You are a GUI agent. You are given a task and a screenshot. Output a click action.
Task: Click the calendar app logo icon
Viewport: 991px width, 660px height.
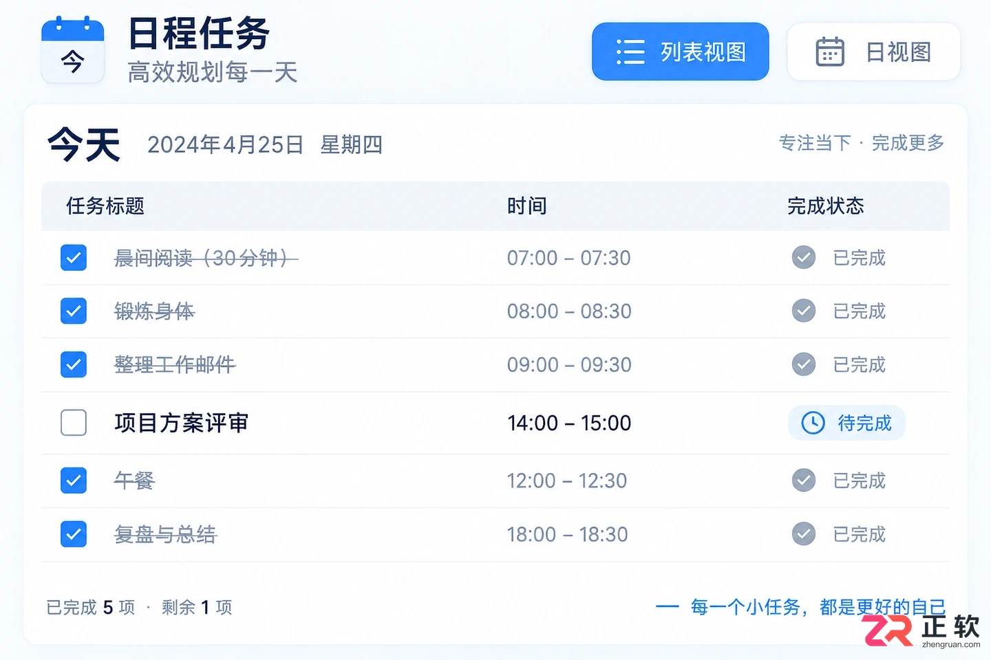pos(72,49)
